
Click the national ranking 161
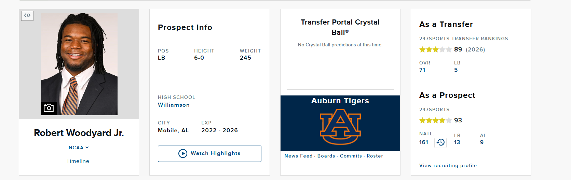point(424,142)
